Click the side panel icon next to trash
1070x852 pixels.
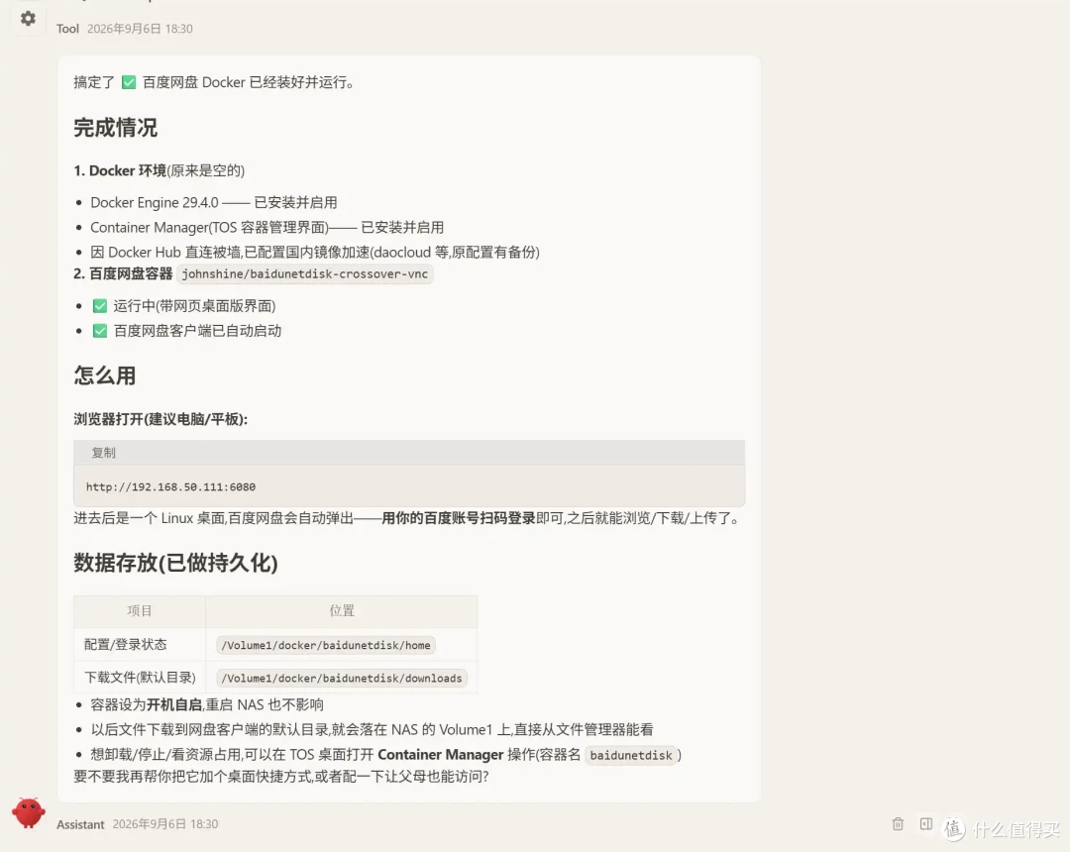click(926, 824)
